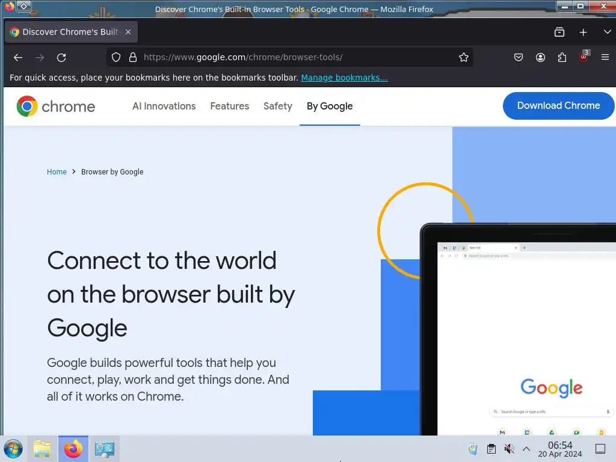The height and width of the screenshot is (462, 616).
Task: Follow the Home breadcrumb link
Action: click(57, 171)
